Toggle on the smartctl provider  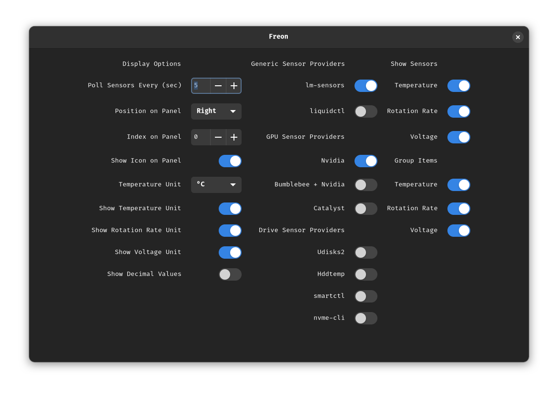365,296
